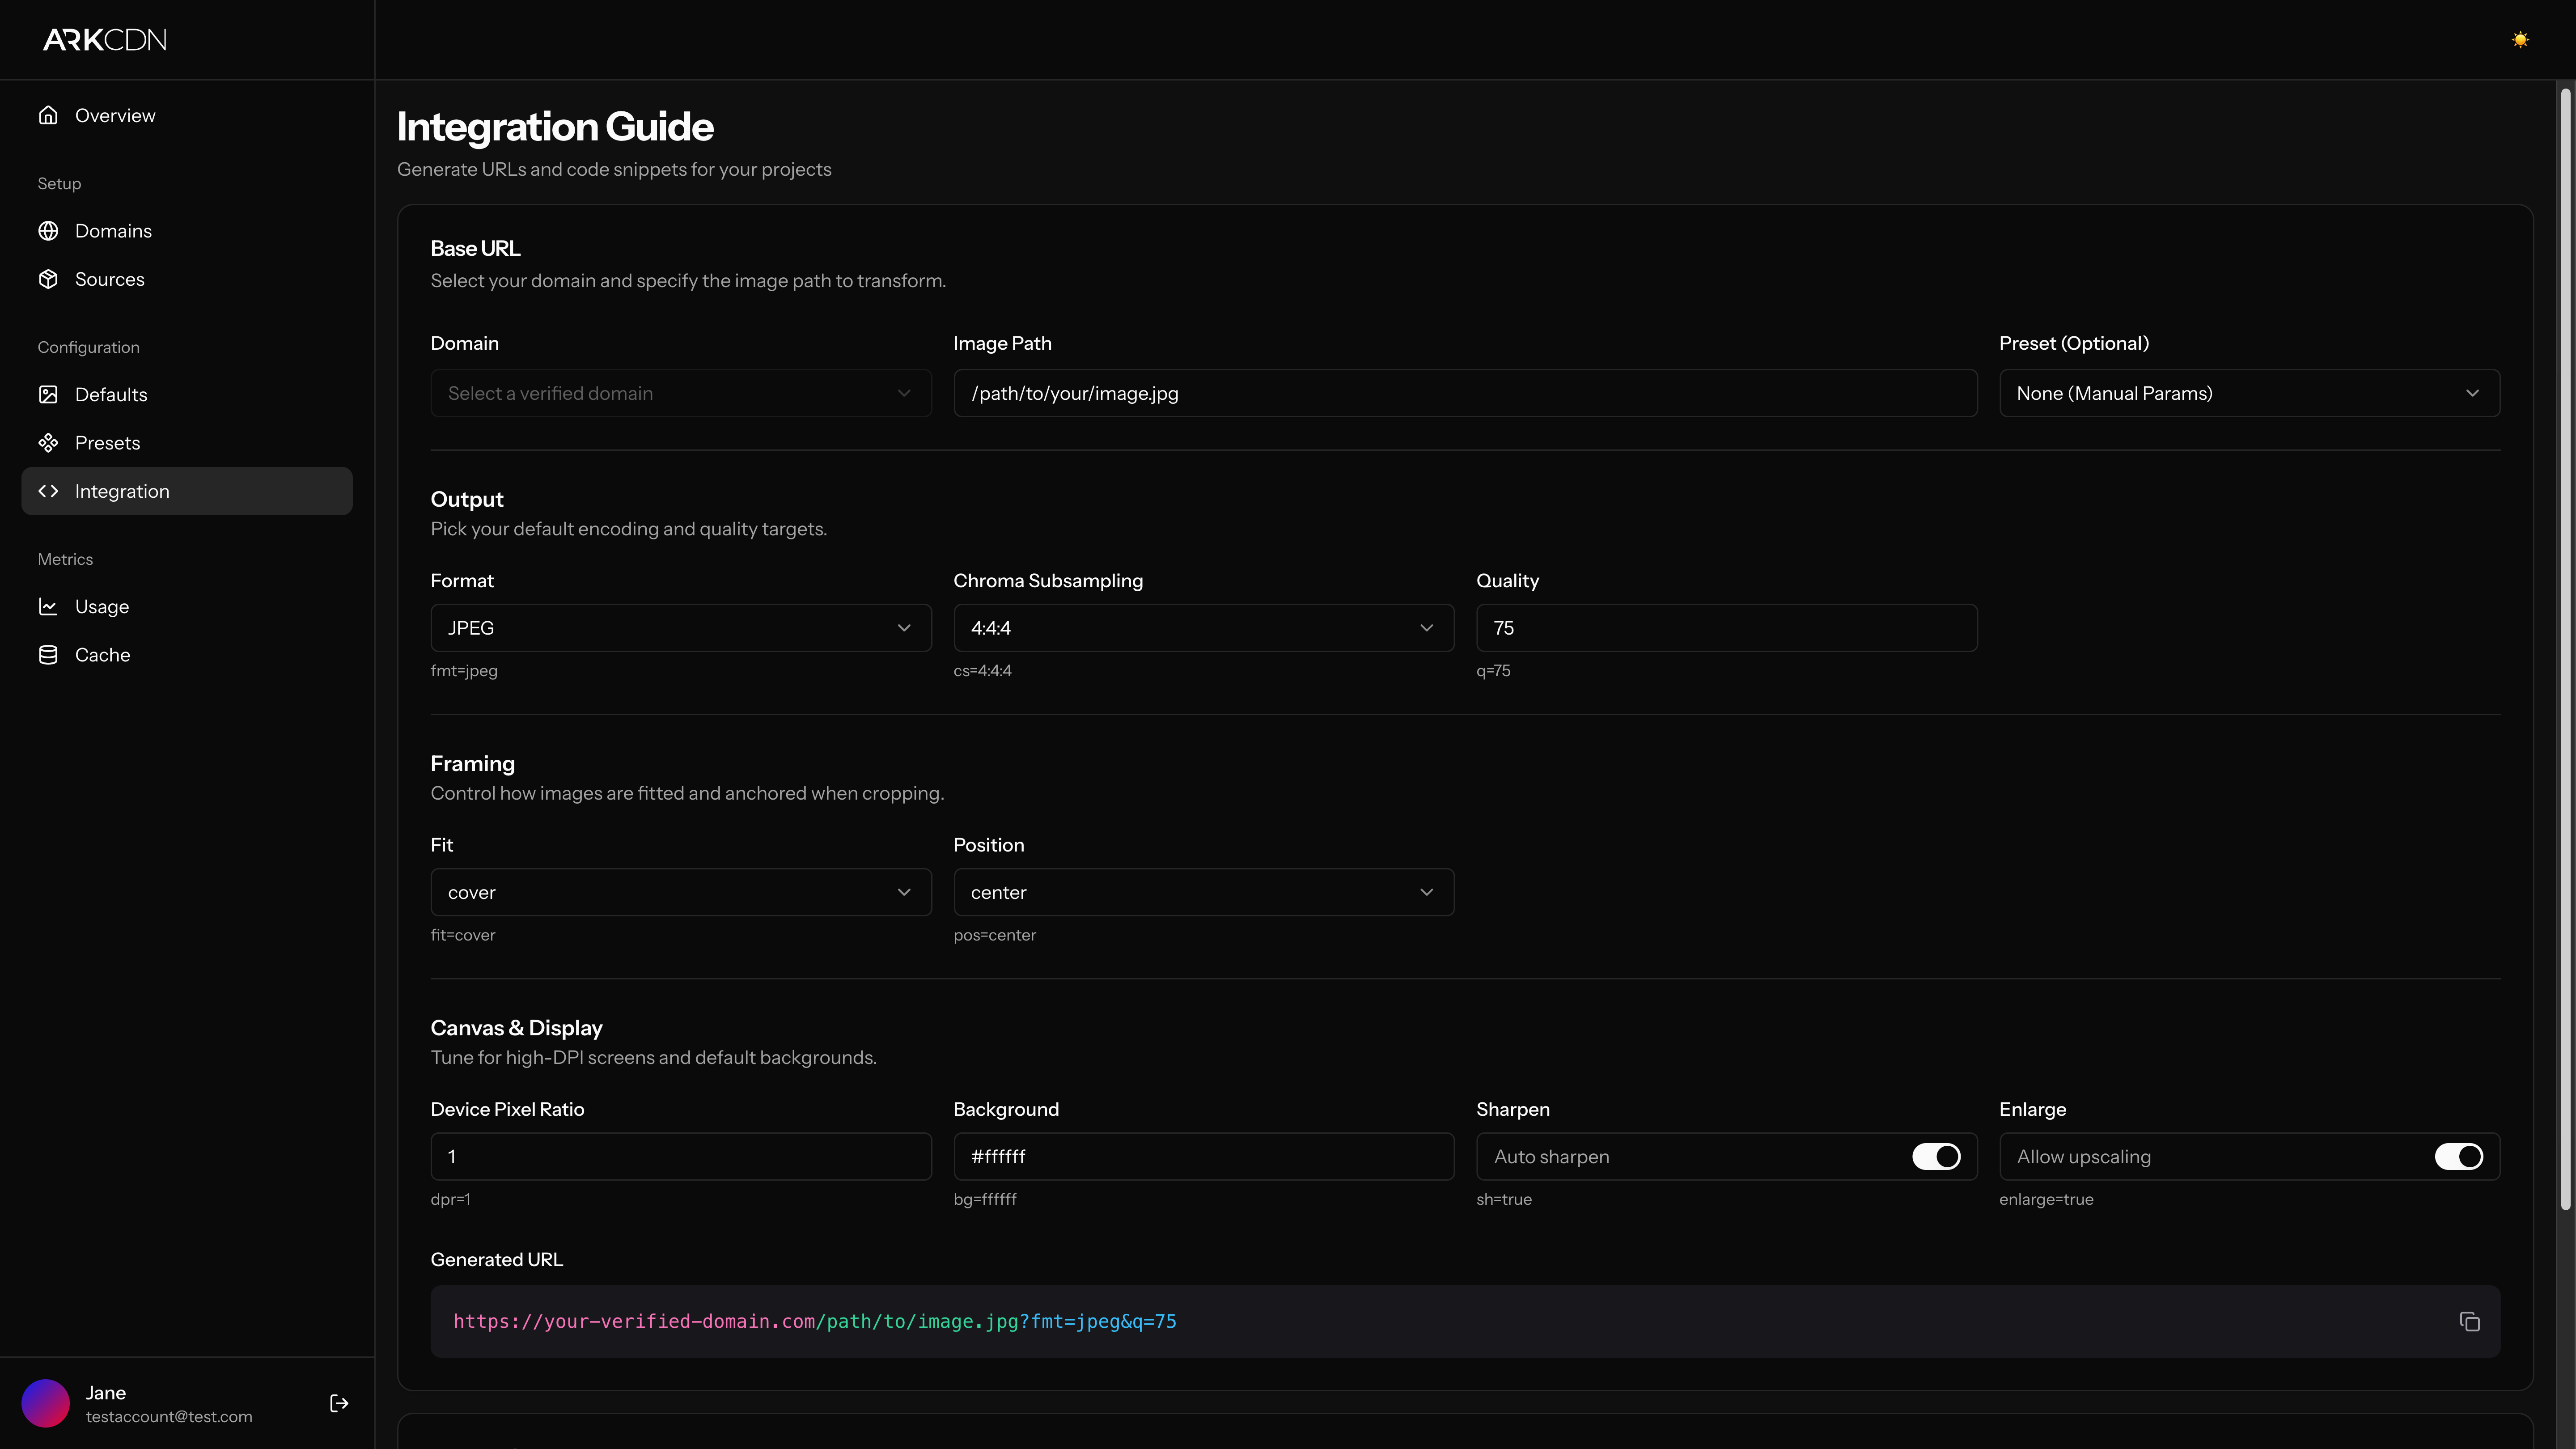
Task: Click the Usage chart icon
Action: click(48, 606)
